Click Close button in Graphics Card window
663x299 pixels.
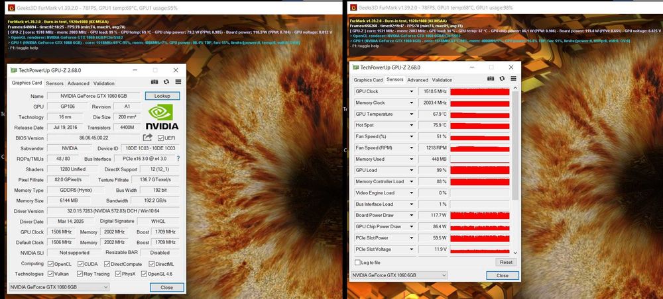167,288
